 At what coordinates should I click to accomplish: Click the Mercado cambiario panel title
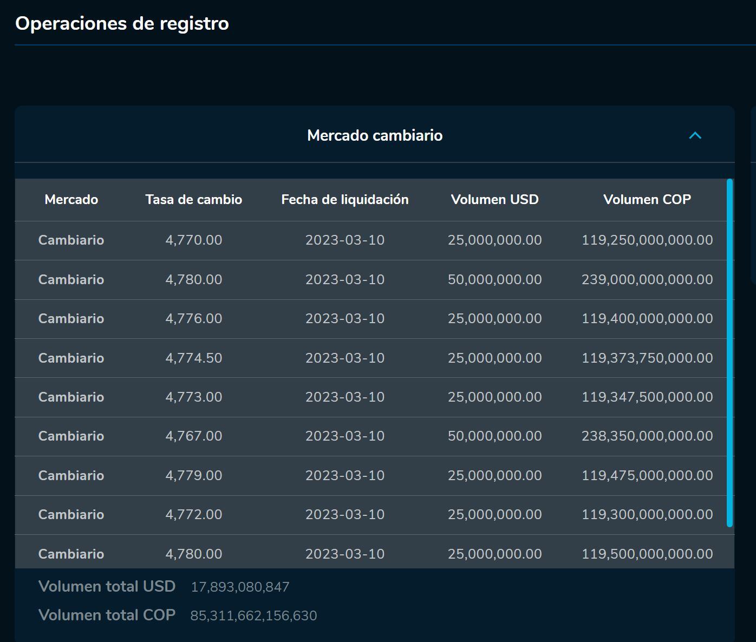click(375, 135)
